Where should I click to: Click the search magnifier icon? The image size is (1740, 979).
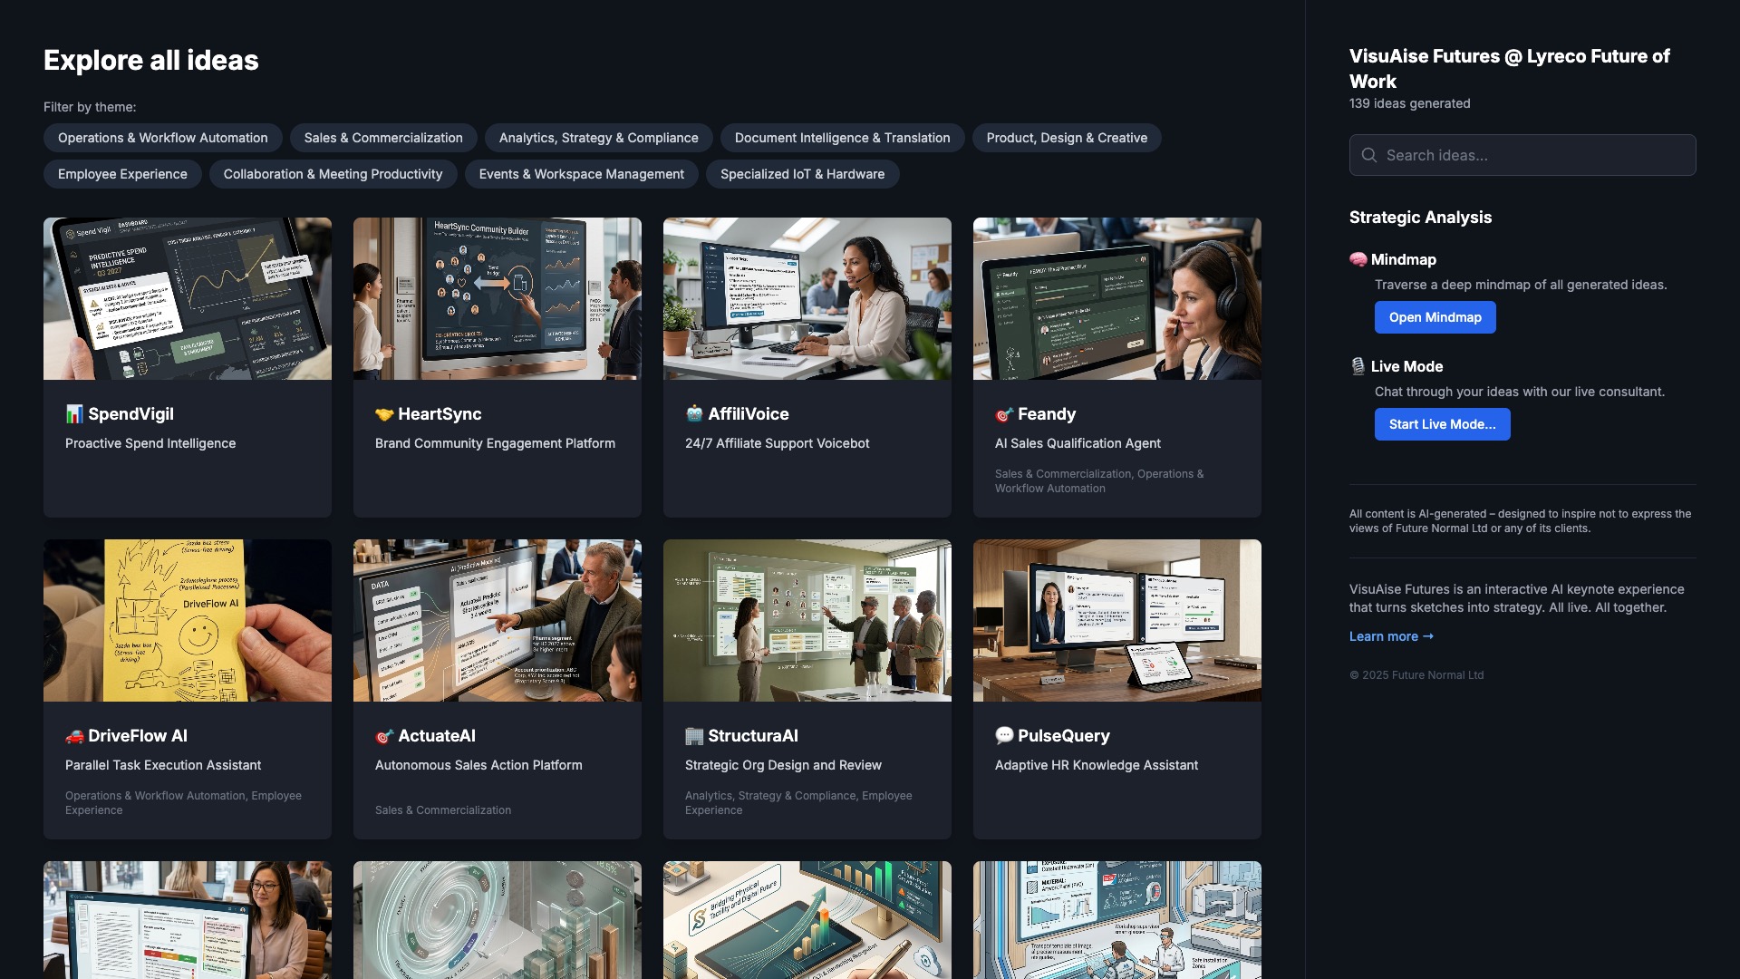click(1369, 155)
